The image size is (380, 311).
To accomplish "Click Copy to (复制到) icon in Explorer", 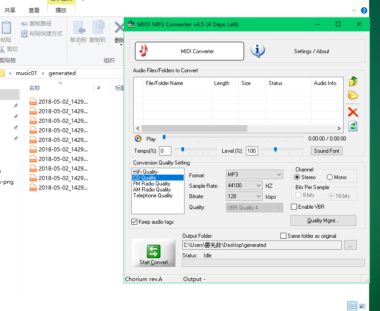I will point(98,27).
